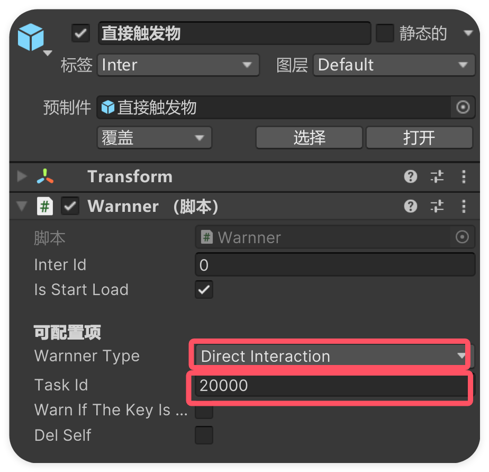Open Transform preset settings icon
Image resolution: width=489 pixels, height=472 pixels.
(x=437, y=176)
